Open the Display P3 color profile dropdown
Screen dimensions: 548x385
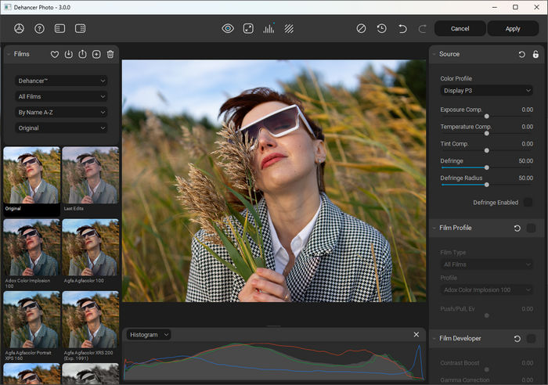[486, 91]
